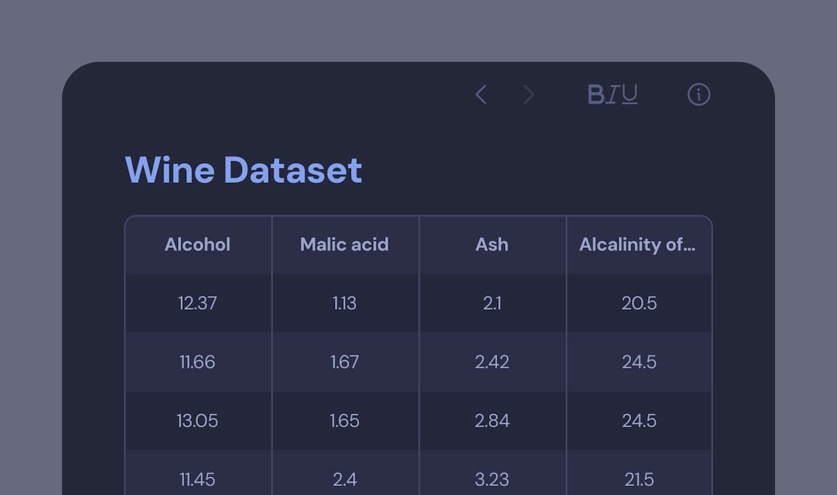Viewport: 837px width, 495px height.
Task: Select the Malic acid column header
Action: click(x=345, y=244)
